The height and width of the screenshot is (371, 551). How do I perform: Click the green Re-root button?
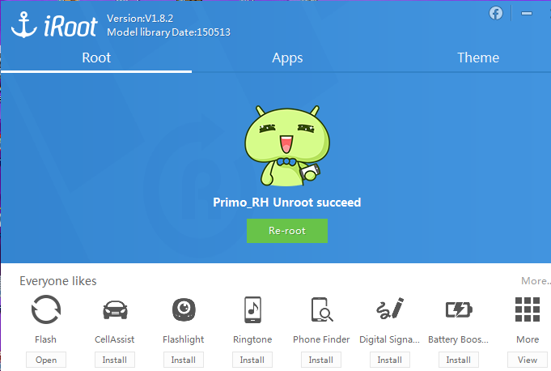coord(287,231)
